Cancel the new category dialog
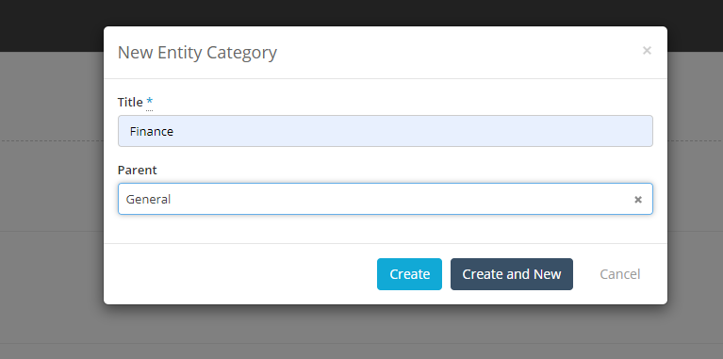The height and width of the screenshot is (359, 723). (x=619, y=274)
